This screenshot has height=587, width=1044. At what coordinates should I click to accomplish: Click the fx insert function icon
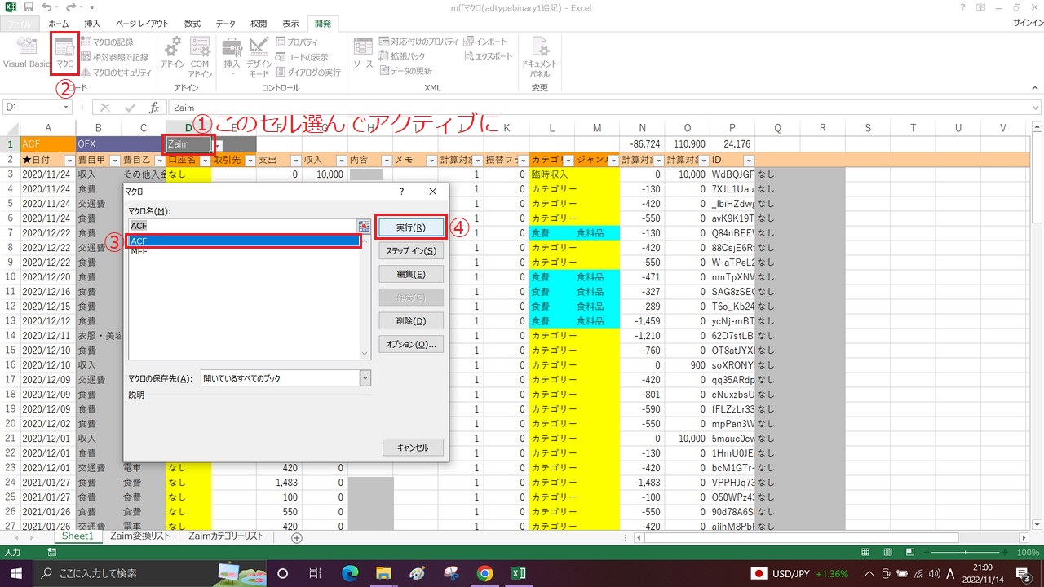click(153, 108)
